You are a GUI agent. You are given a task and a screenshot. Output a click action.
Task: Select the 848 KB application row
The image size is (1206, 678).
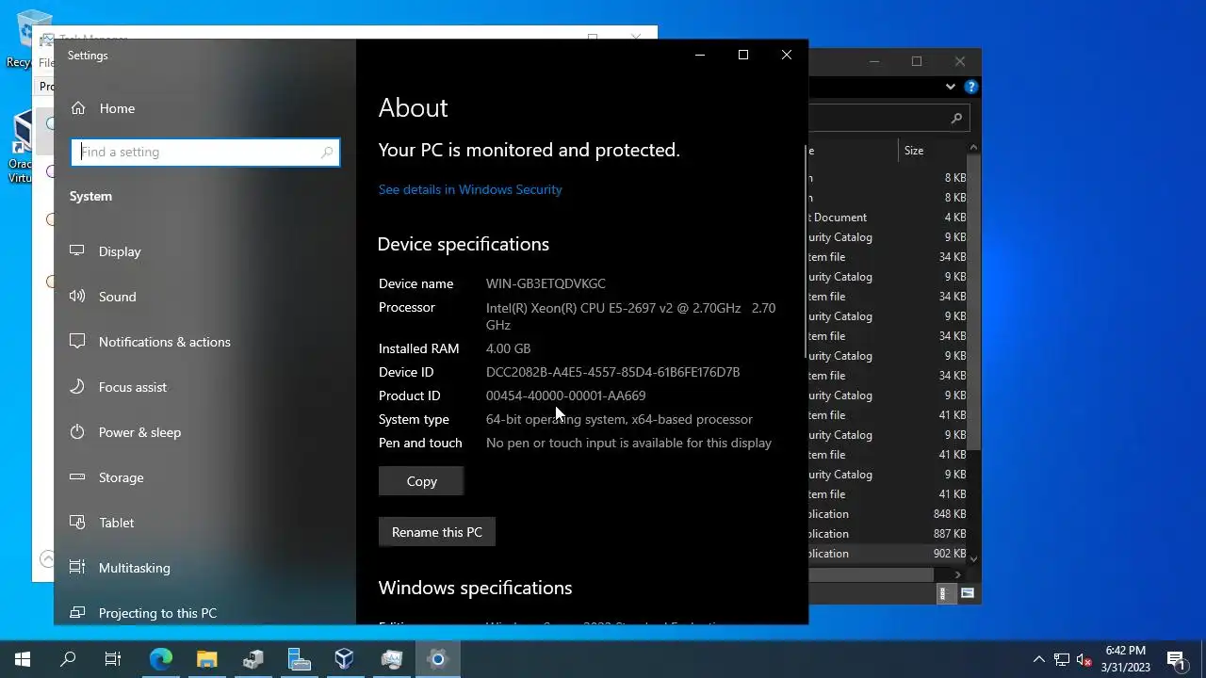[888, 514]
